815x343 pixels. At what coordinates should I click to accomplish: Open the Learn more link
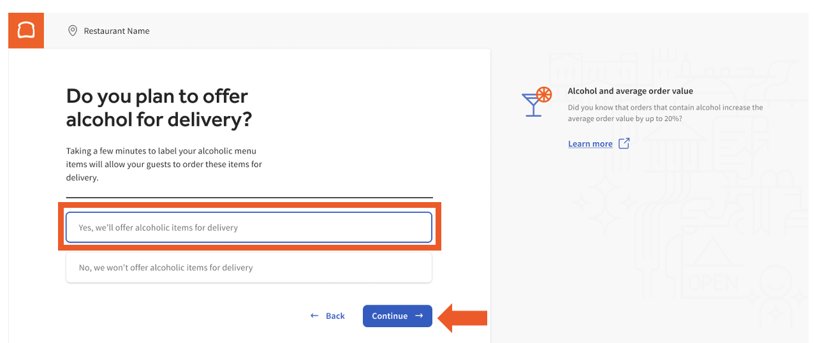pos(590,144)
